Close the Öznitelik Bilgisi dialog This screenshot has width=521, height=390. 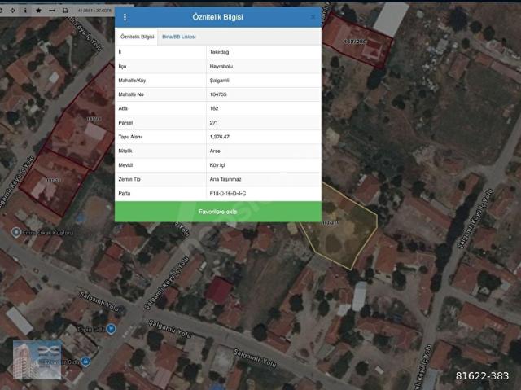[x=313, y=17]
